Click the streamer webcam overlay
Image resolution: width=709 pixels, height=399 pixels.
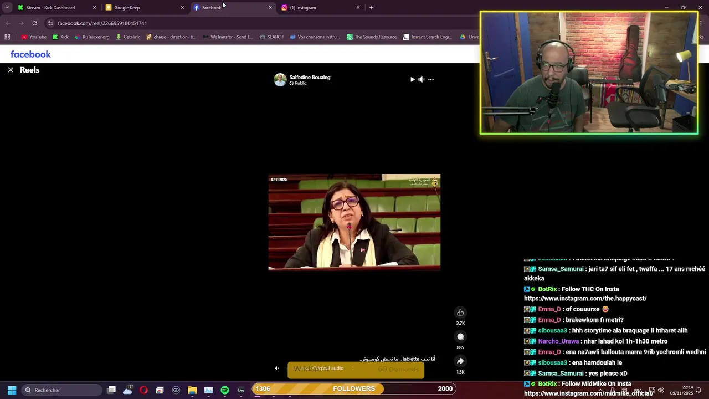click(589, 73)
